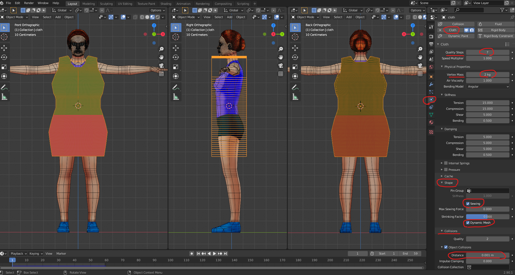Expand the Internal Springs panel
Screen dimensions: 515x275
(x=459, y=163)
